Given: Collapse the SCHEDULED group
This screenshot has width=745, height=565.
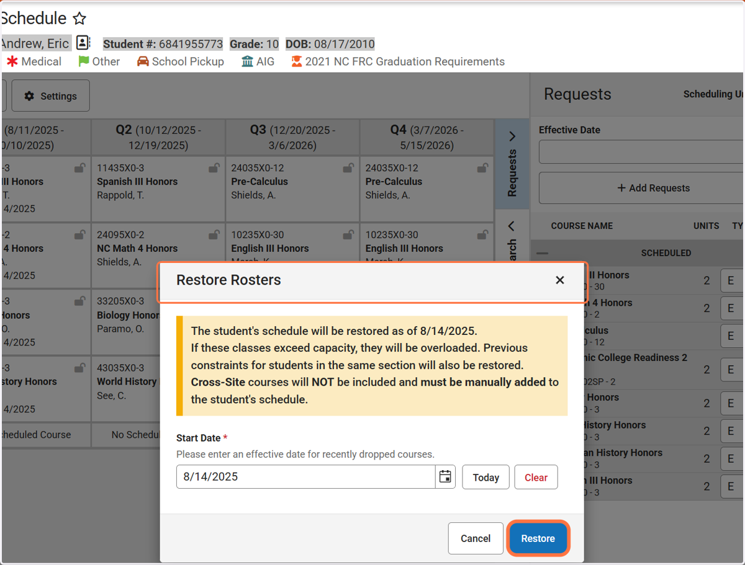Looking at the screenshot, I should (x=543, y=253).
